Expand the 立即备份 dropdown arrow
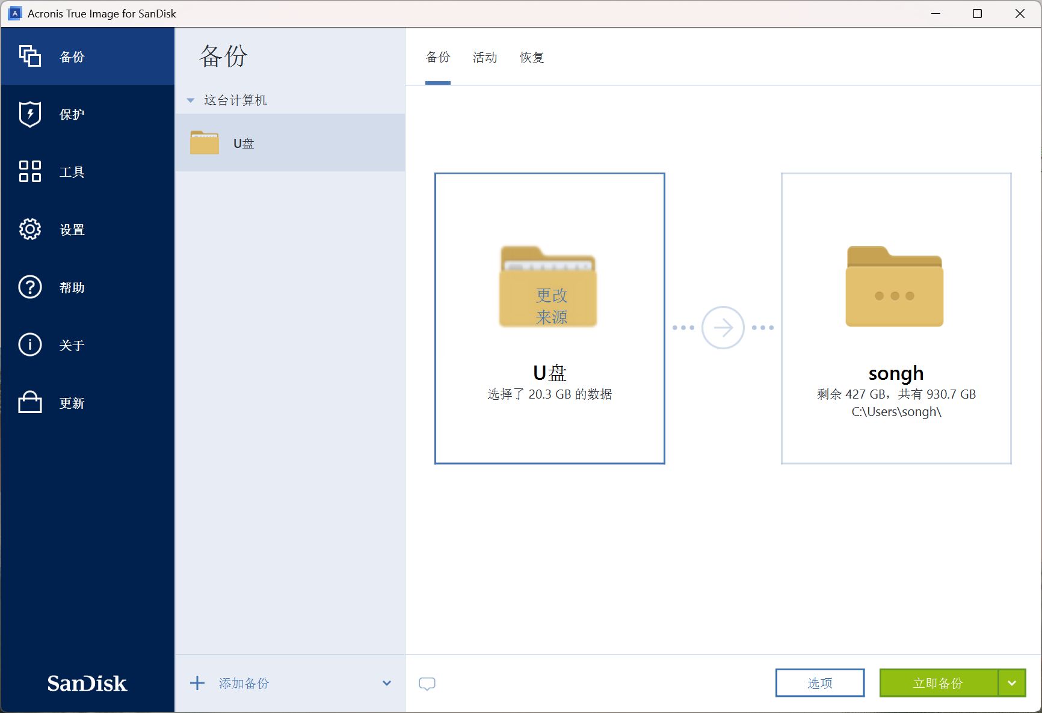Viewport: 1042px width, 713px height. coord(1013,683)
